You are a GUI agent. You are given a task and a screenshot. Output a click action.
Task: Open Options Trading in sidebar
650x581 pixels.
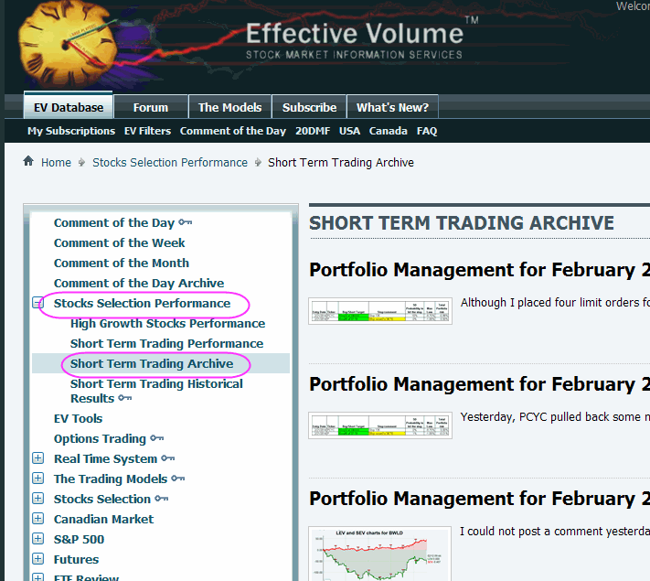point(100,438)
